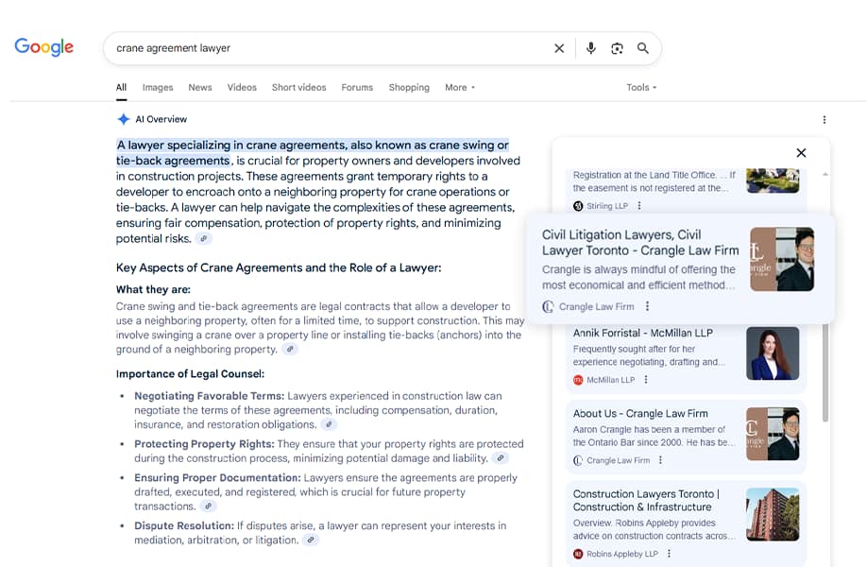Click source link icon after 'potential risks'
Screen dimensions: 867x567
pyautogui.click(x=204, y=239)
